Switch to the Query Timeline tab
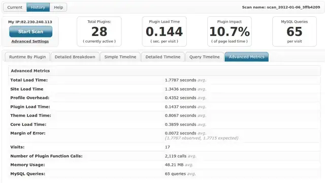325x183 pixels. pos(205,57)
